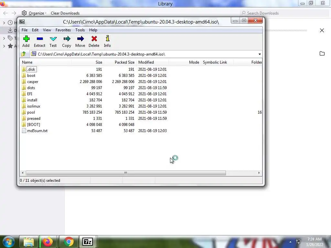Click the folder icon in Library window
The width and height of the screenshot is (331, 248).
(x=322, y=54)
